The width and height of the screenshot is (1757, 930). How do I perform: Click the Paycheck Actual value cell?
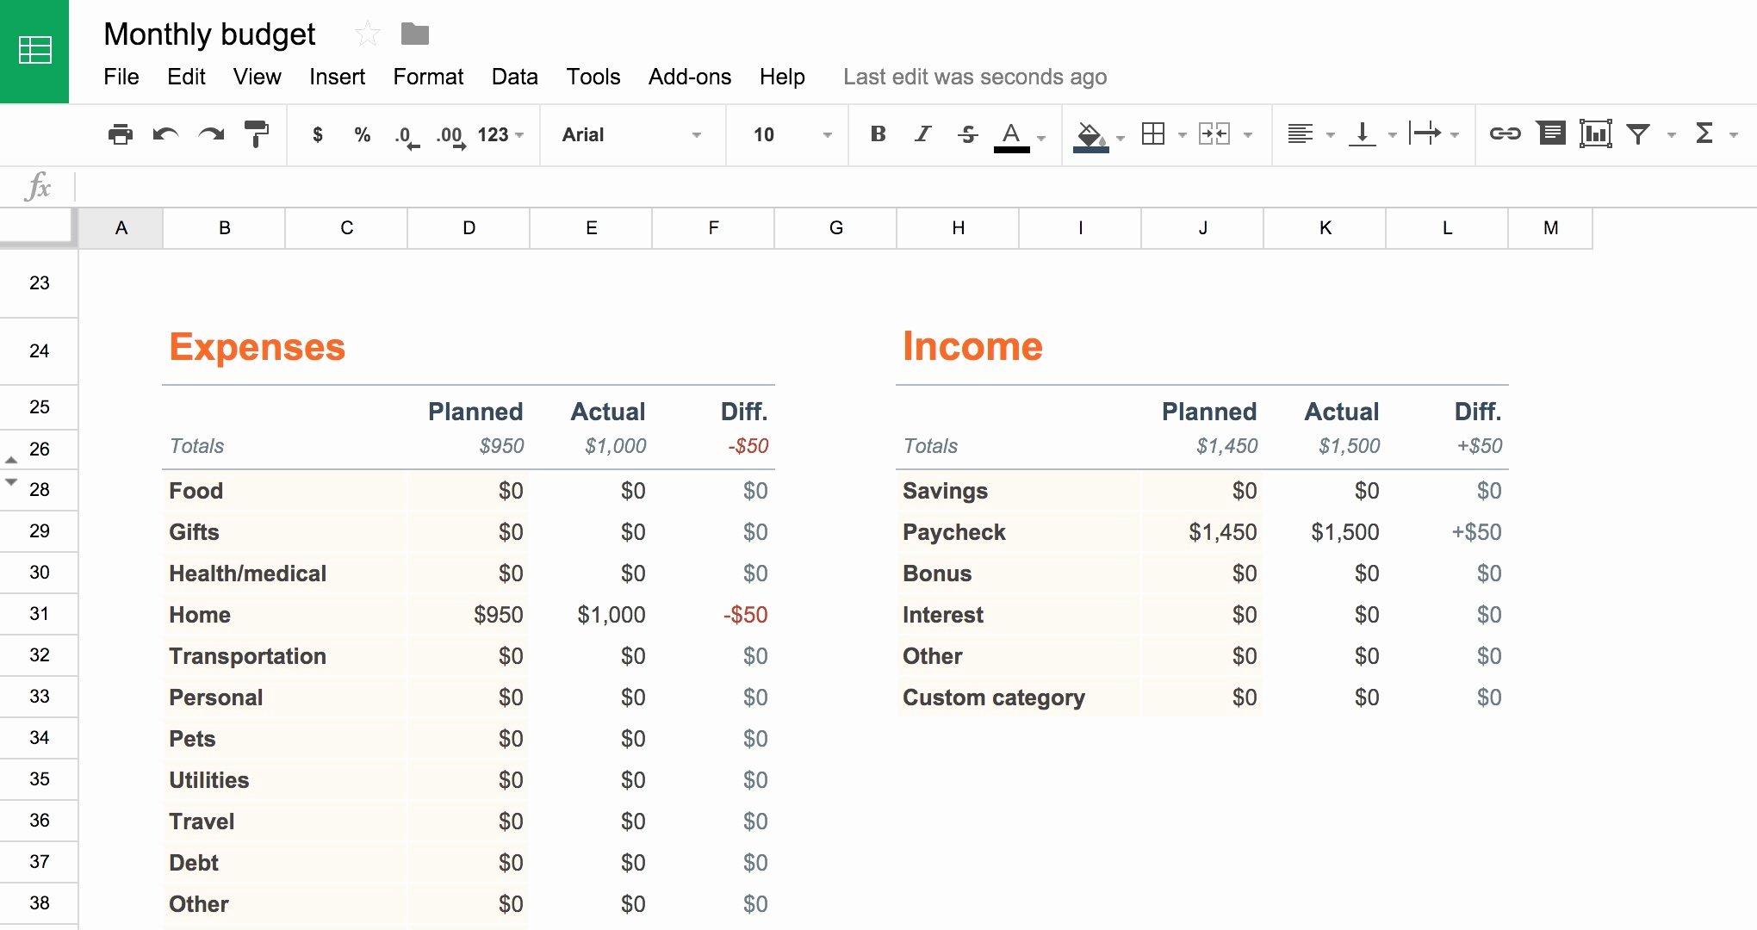(x=1337, y=531)
